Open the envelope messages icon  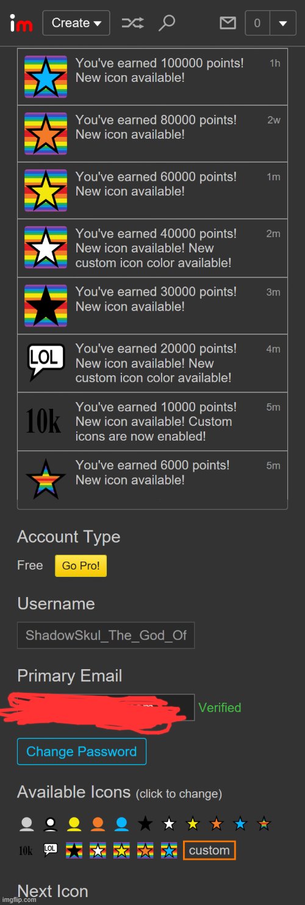pos(228,23)
